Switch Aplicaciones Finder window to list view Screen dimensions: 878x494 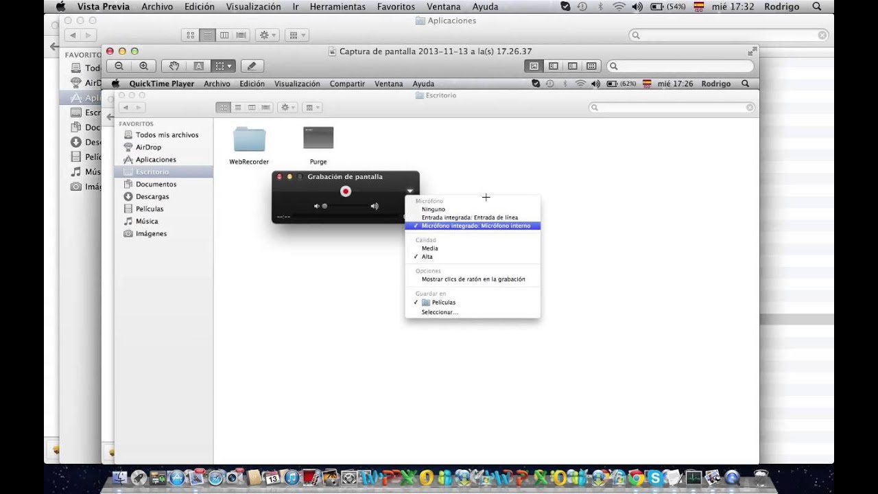point(207,35)
